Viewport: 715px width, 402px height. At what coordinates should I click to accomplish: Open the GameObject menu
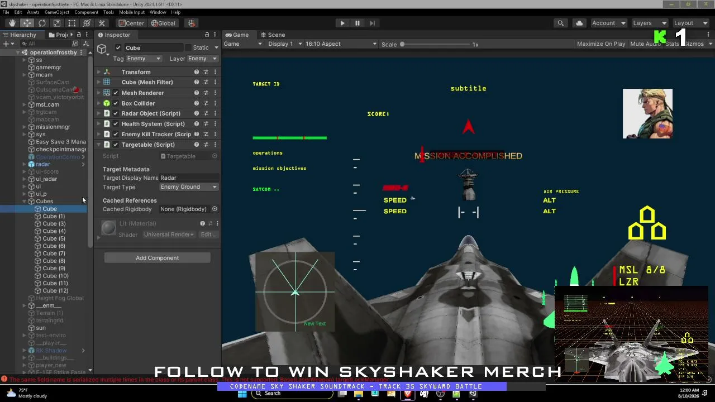(x=57, y=12)
